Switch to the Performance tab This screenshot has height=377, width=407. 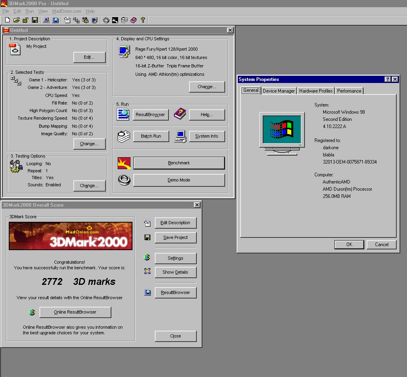coord(349,91)
